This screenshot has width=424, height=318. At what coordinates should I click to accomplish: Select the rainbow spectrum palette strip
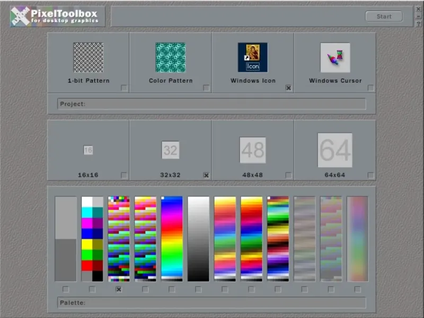pos(172,239)
